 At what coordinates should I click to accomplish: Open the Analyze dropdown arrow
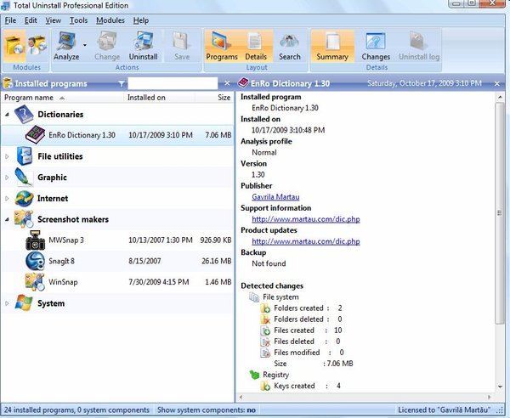click(85, 46)
